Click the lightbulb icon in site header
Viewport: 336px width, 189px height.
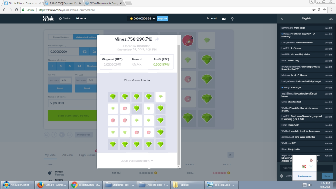pyautogui.click(x=232, y=19)
